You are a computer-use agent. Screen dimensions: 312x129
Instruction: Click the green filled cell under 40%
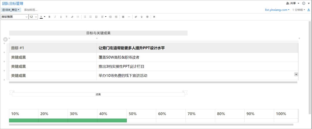pos(112,120)
